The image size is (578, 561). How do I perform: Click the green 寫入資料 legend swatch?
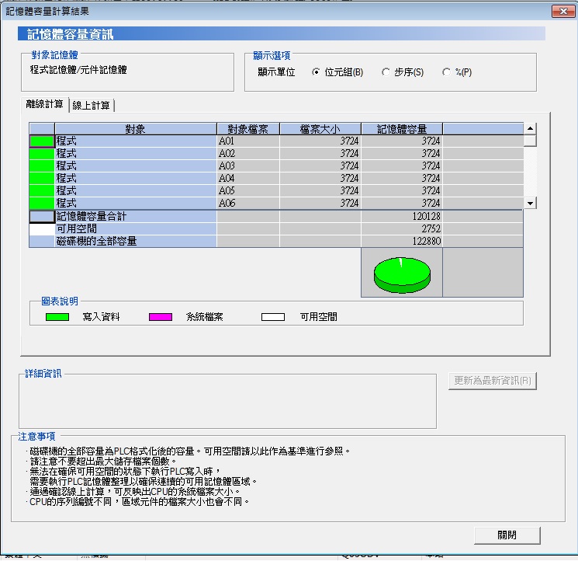[57, 317]
